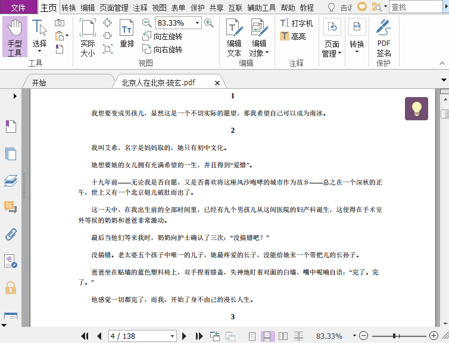This screenshot has width=449, height=343.
Task: Switch to the Comment (注释) ribbon tab
Action: (141, 8)
